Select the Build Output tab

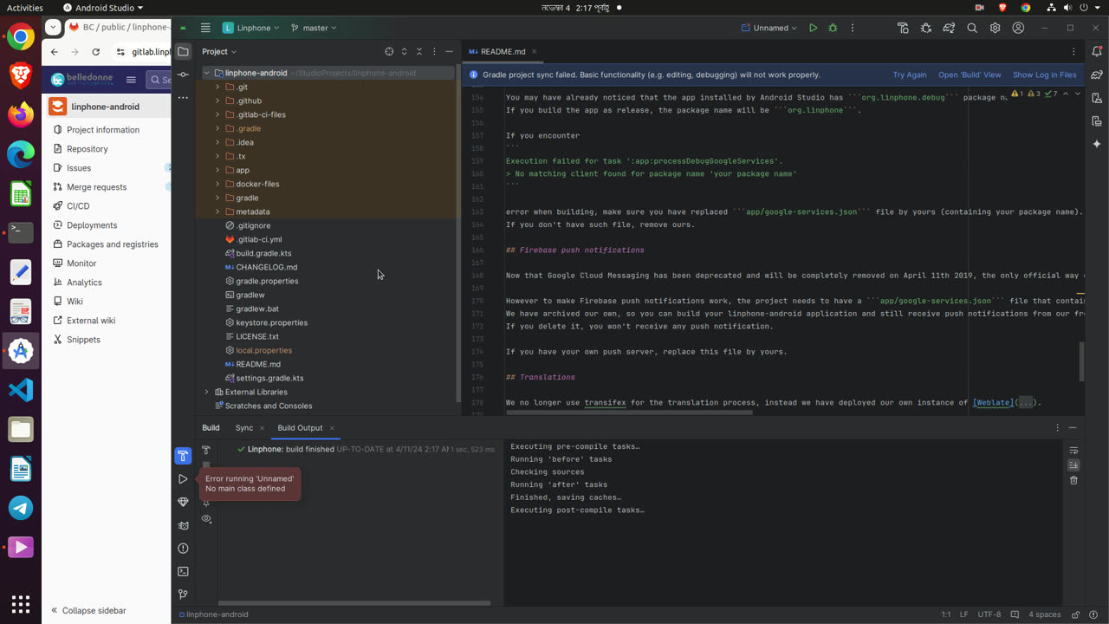(300, 428)
